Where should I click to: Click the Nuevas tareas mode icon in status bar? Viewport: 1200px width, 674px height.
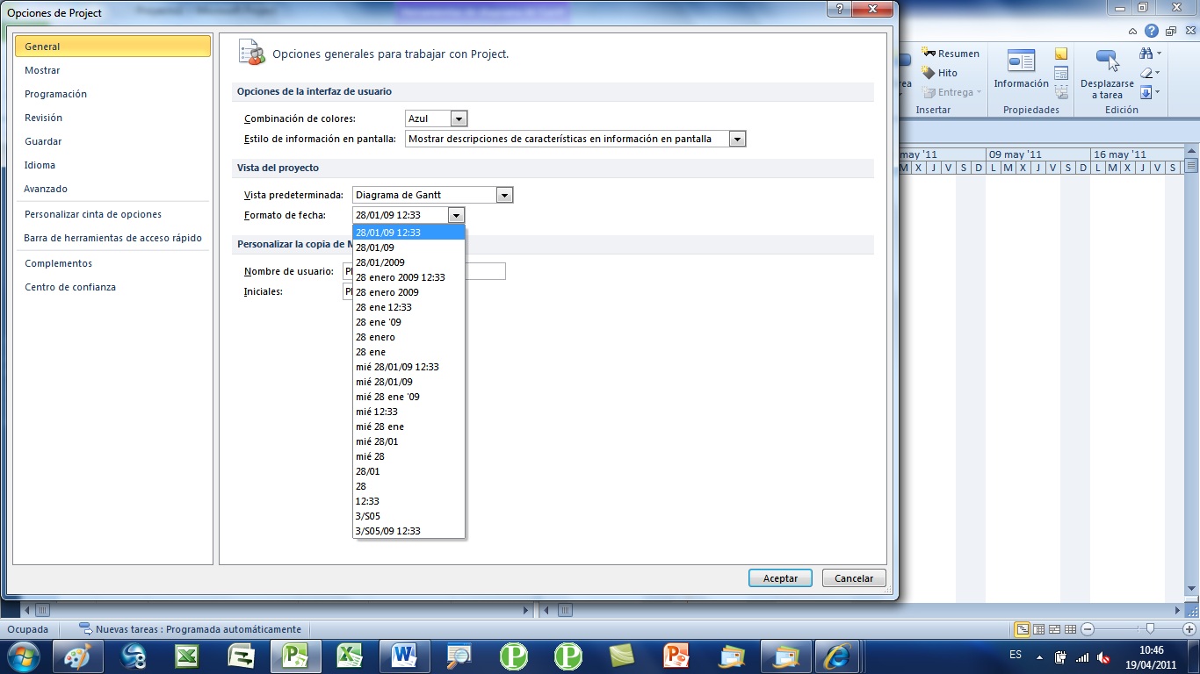[85, 629]
